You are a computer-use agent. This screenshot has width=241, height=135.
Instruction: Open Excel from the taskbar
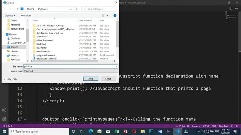(117, 132)
